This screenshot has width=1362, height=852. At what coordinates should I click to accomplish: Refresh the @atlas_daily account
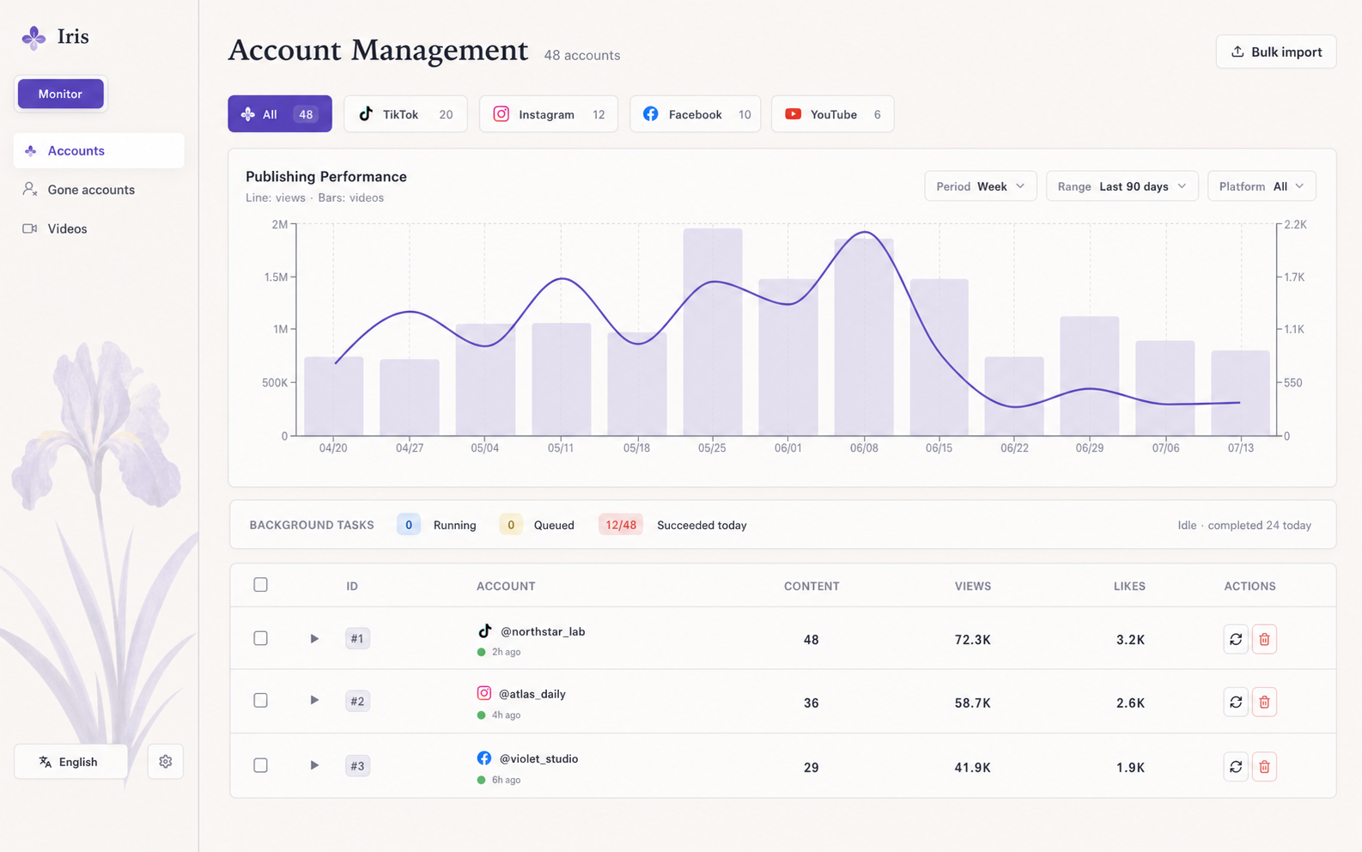(1236, 703)
